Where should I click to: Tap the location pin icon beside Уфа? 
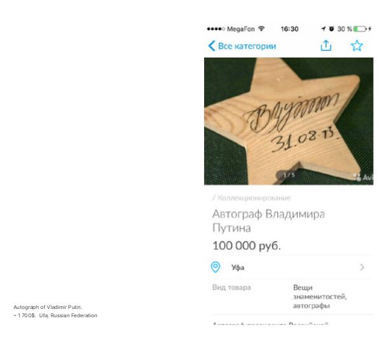pyautogui.click(x=216, y=267)
